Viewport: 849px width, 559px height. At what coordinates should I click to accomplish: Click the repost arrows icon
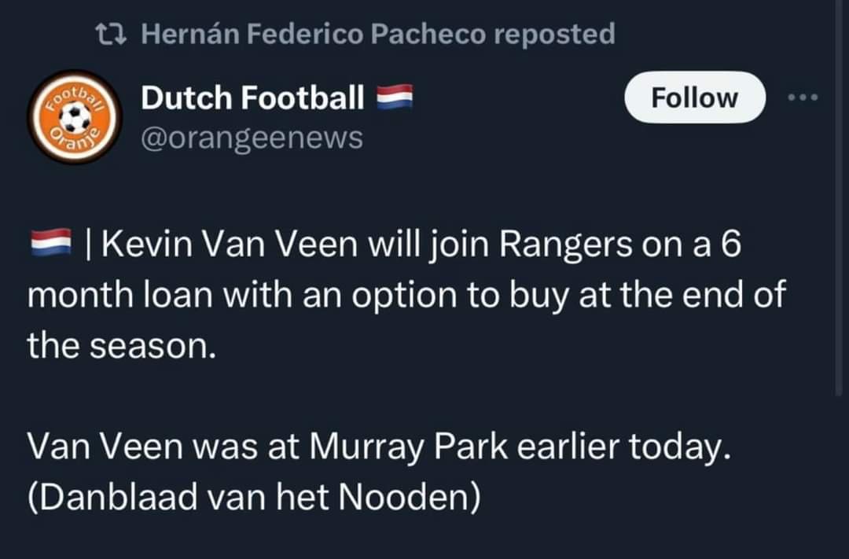[x=106, y=34]
